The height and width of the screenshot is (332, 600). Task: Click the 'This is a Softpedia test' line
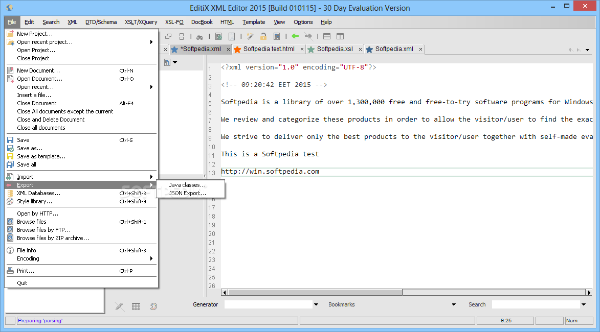click(x=270, y=154)
